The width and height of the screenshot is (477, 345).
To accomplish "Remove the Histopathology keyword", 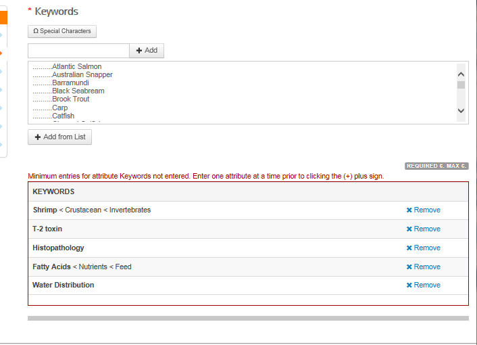I will tap(424, 248).
